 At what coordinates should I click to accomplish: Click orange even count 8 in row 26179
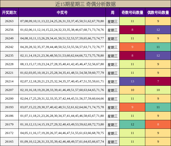click(x=158, y=124)
